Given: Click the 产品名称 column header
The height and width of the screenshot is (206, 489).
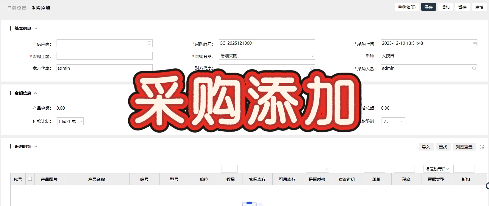Looking at the screenshot, I should pos(97,179).
